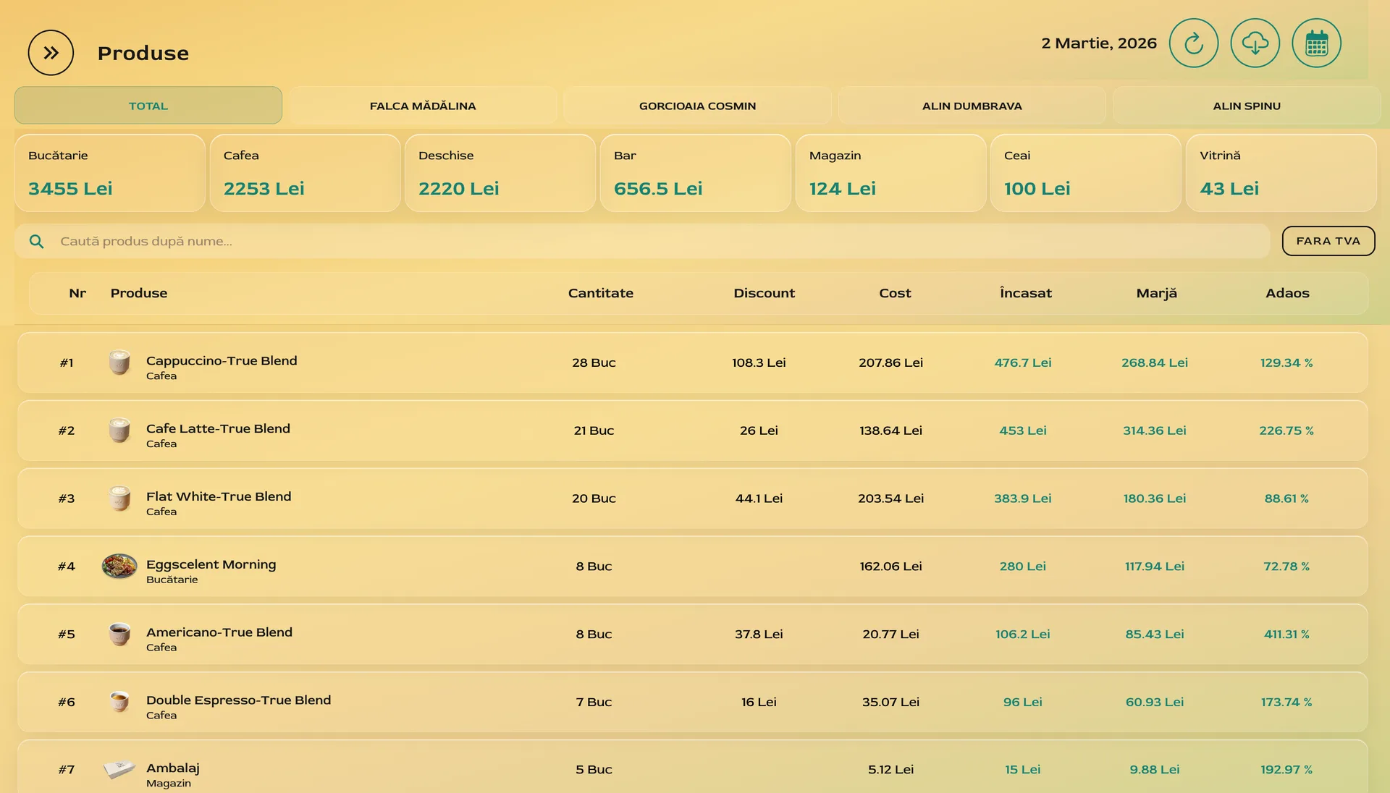Click the cloud download icon
The width and height of the screenshot is (1390, 793).
1255,43
